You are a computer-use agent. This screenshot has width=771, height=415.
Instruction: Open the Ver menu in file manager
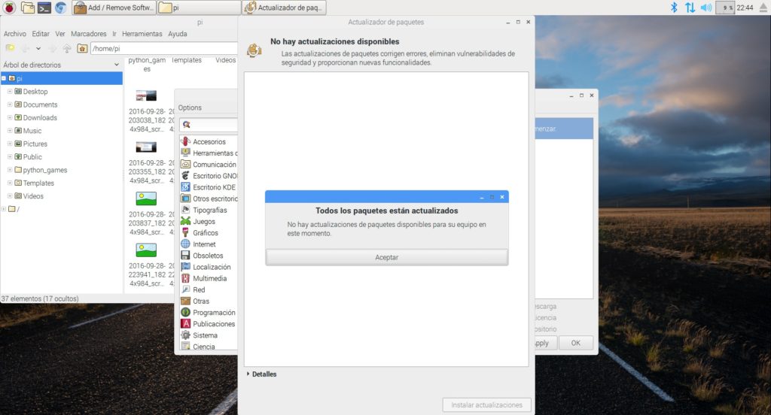point(60,34)
